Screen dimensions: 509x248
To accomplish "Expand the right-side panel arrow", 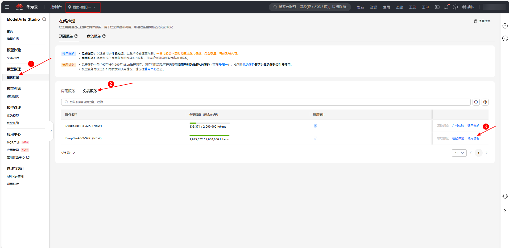I will (505, 211).
